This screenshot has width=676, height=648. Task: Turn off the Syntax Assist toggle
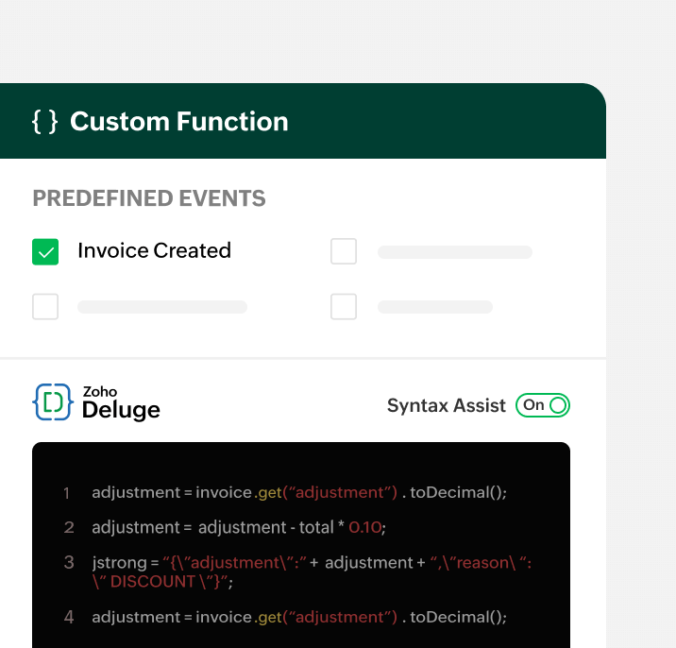click(543, 405)
